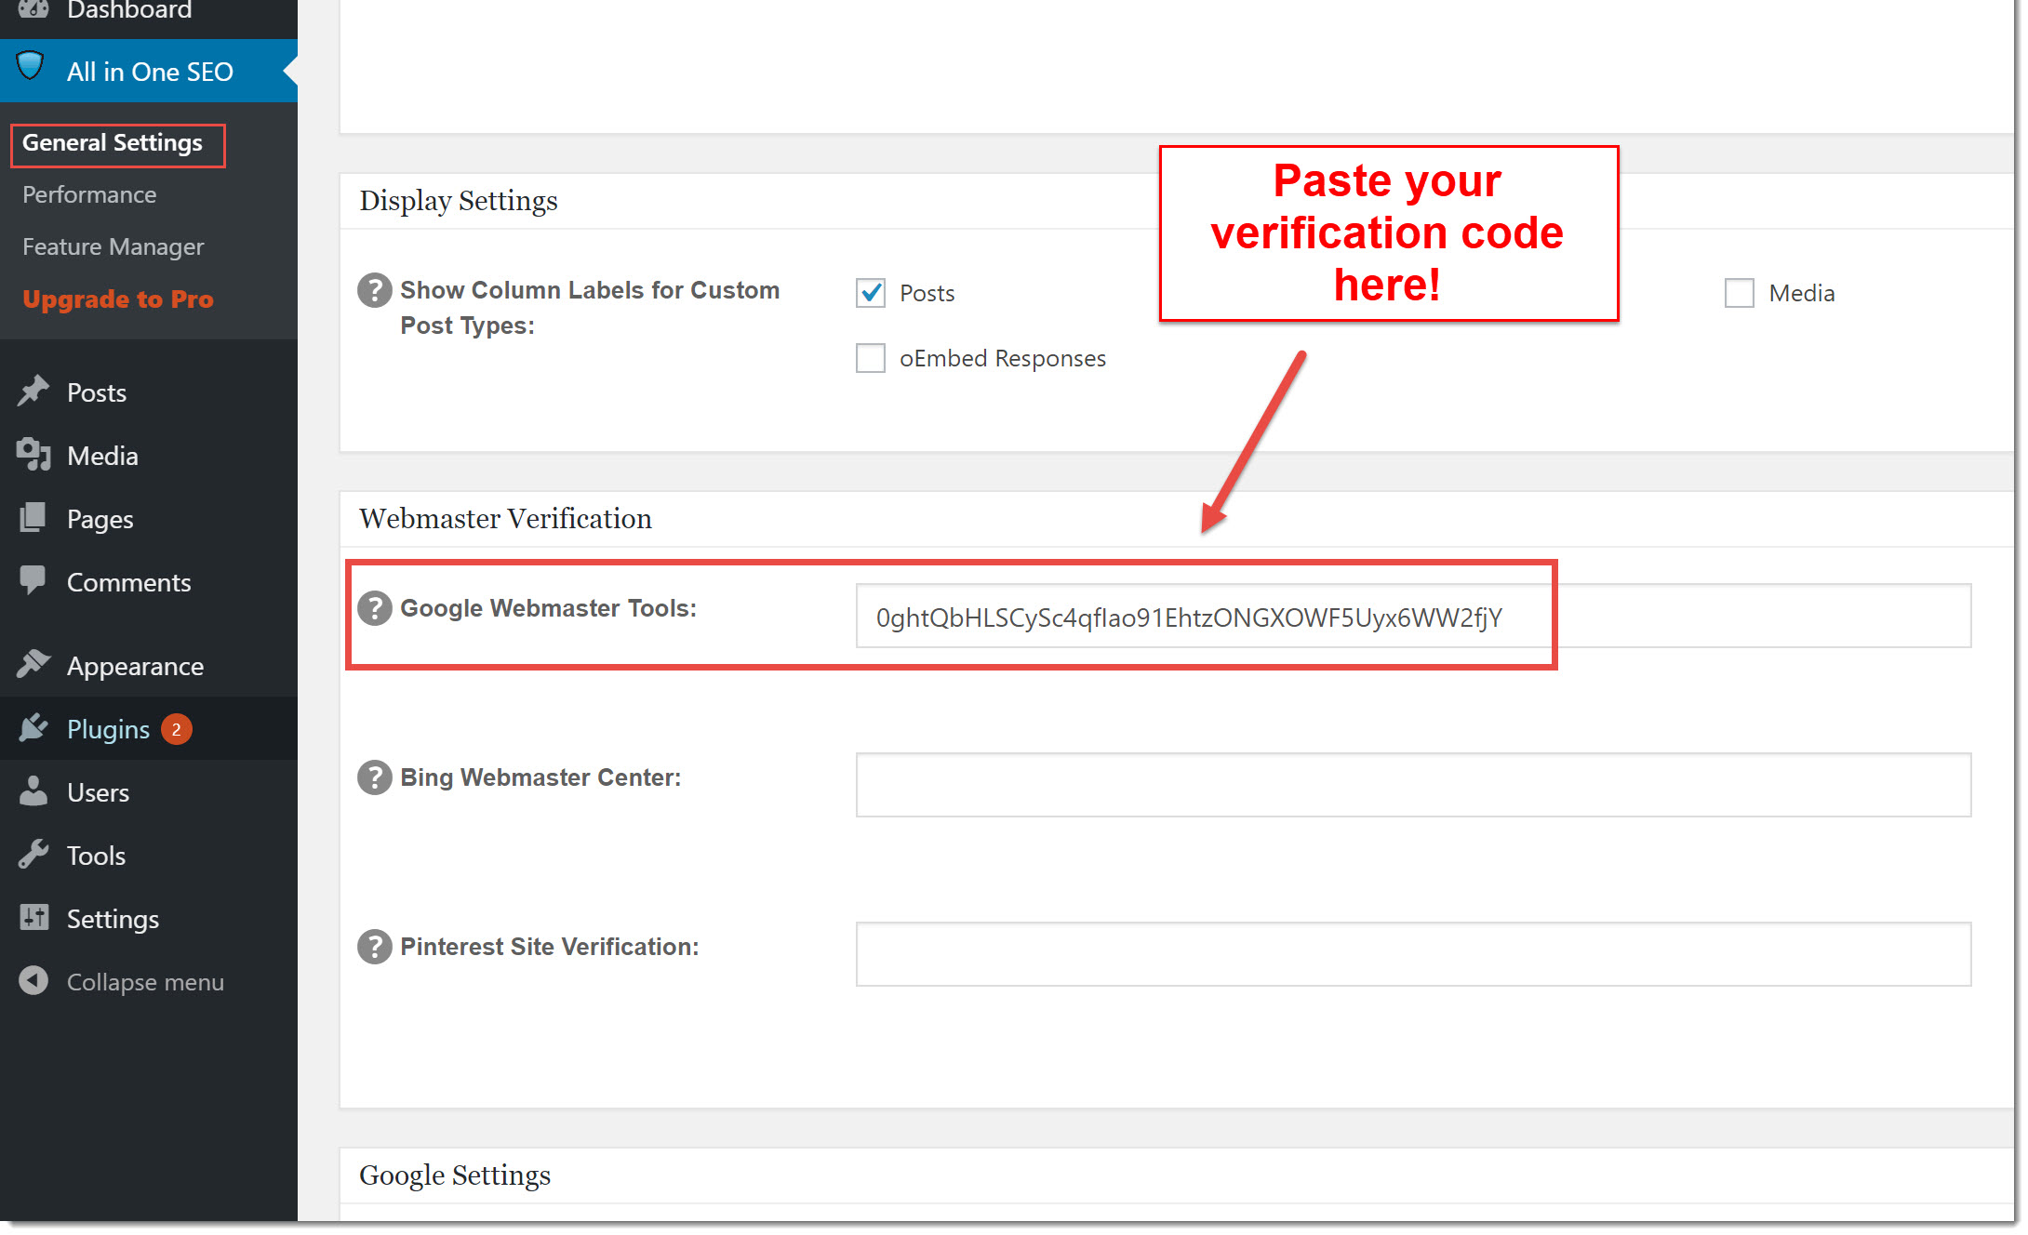Open the Performance settings menu
2028x1235 pixels.
click(90, 194)
